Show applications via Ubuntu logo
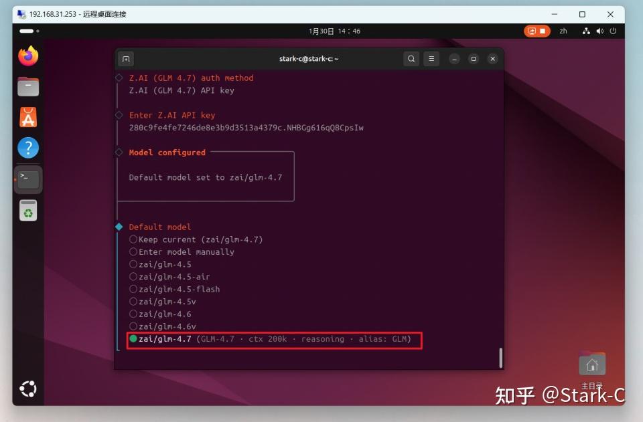 tap(28, 389)
